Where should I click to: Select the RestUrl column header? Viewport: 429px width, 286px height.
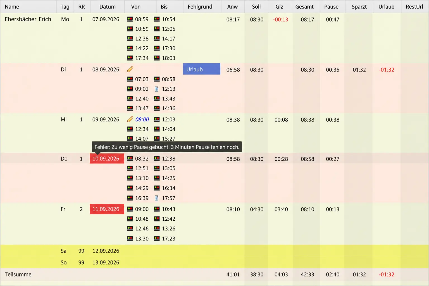(x=414, y=7)
